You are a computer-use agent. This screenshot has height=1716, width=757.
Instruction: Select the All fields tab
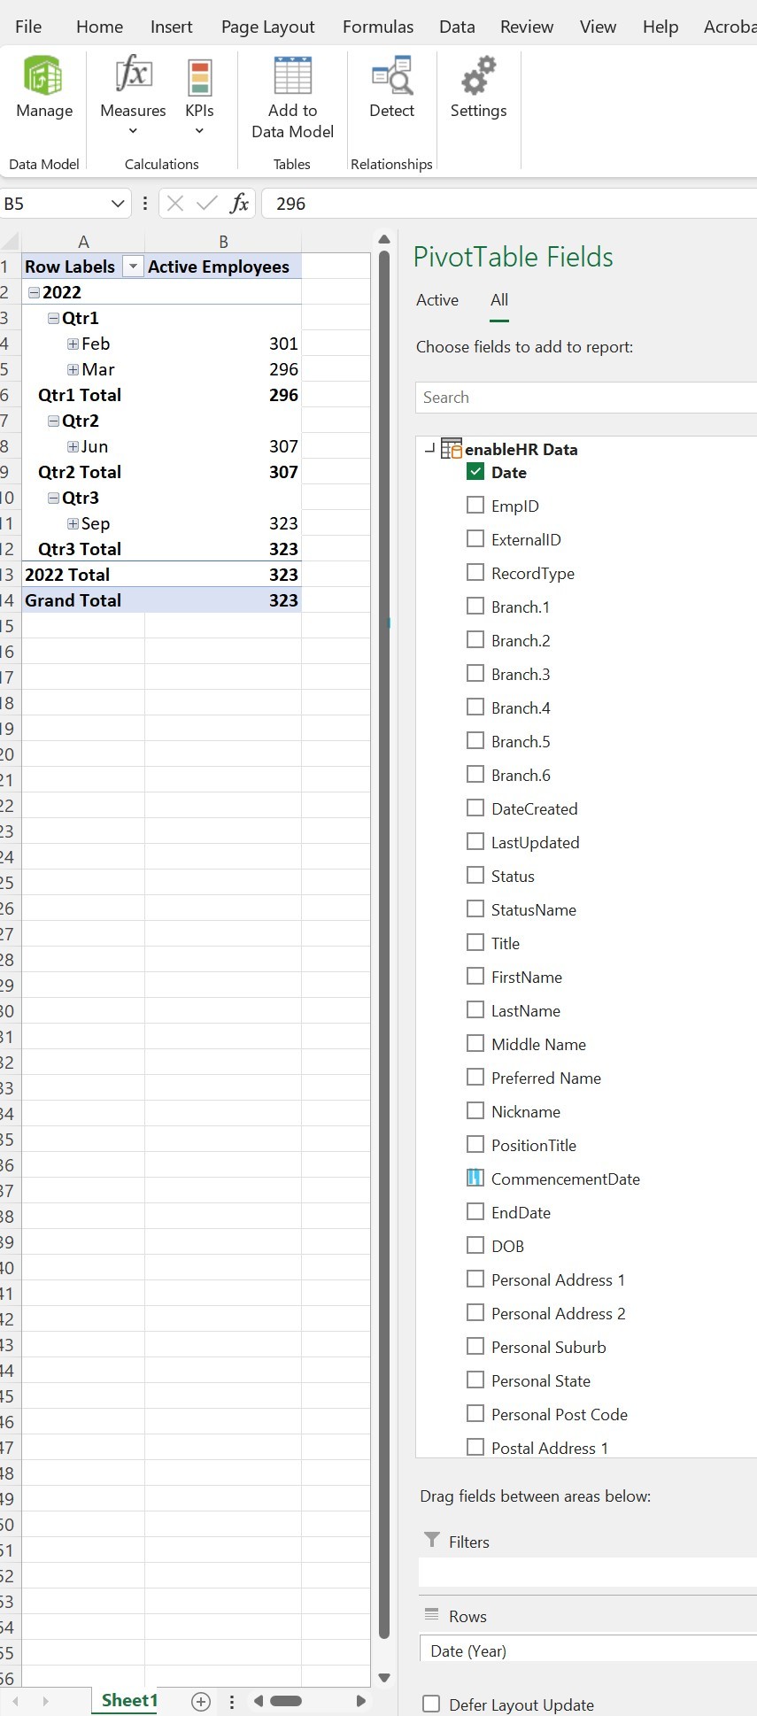click(x=499, y=300)
